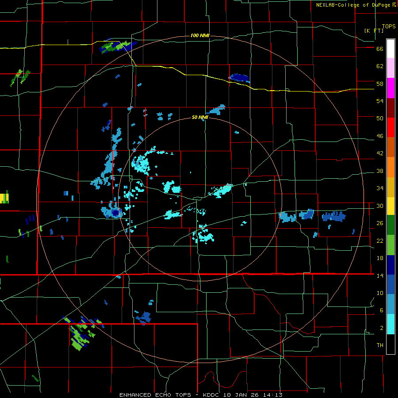The width and height of the screenshot is (398, 398).
Task: Click the 14 legend value
Action: pyautogui.click(x=380, y=276)
